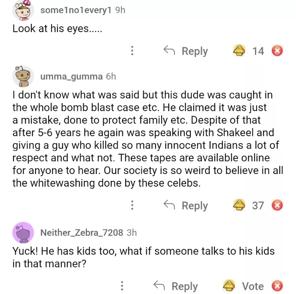
Task: Downvote Neither_Zebra_7208's comment
Action: (x=277, y=286)
